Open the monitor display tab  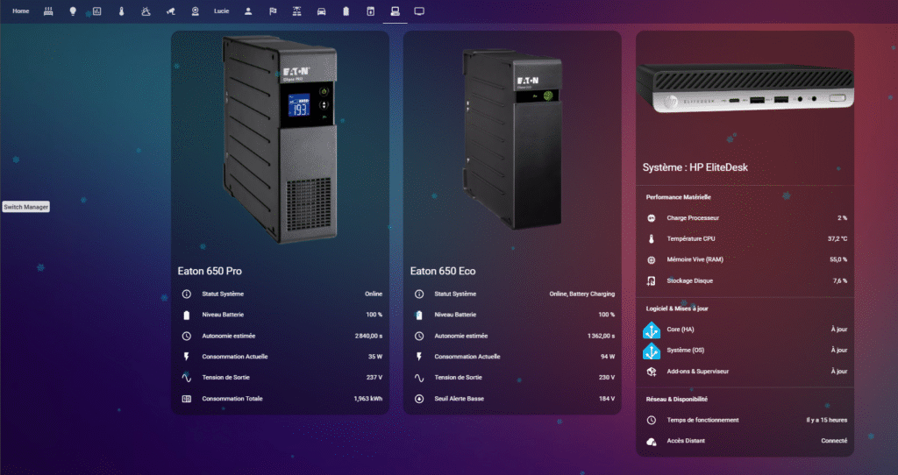click(419, 11)
